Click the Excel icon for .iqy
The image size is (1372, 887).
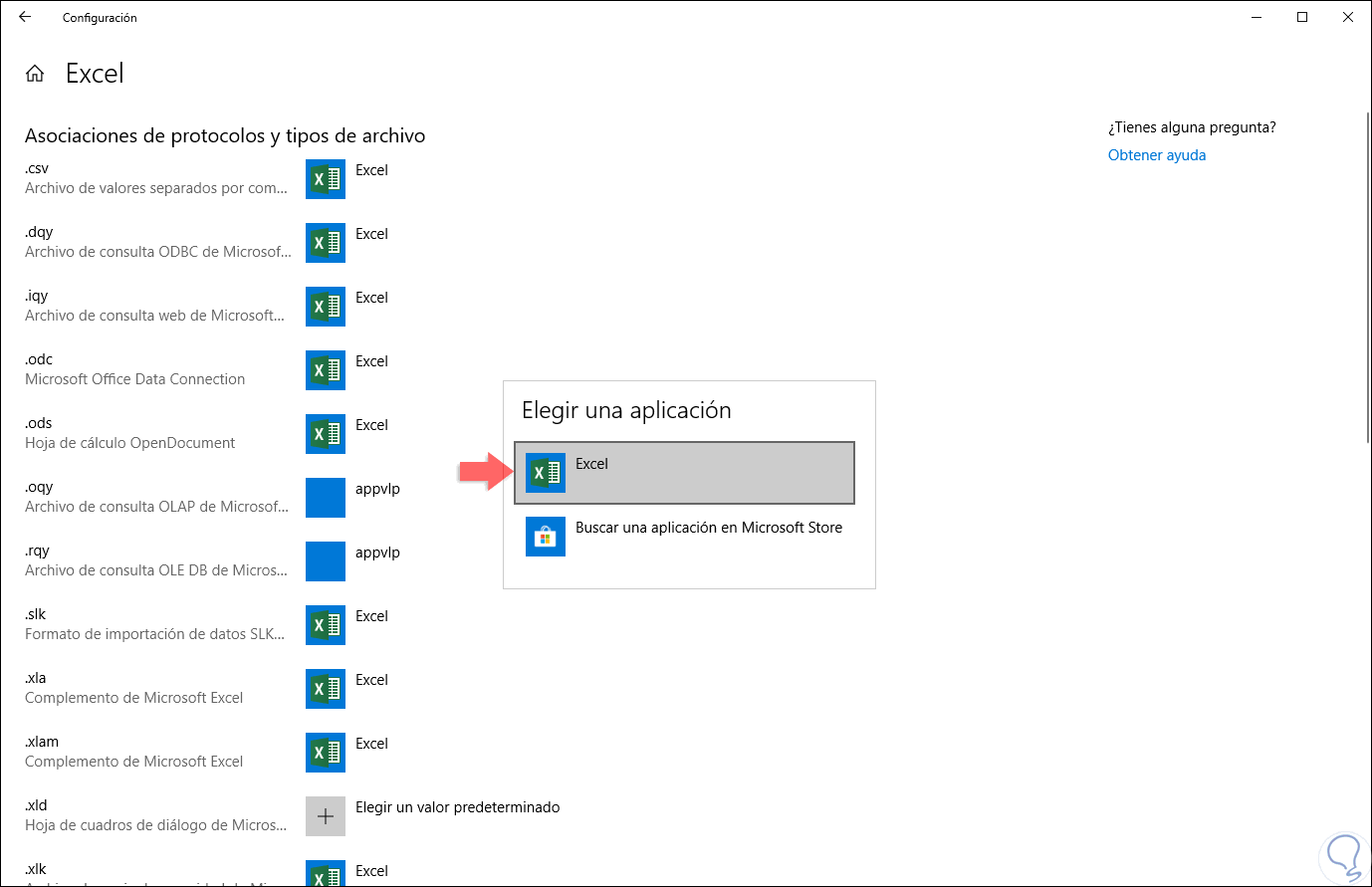(326, 307)
